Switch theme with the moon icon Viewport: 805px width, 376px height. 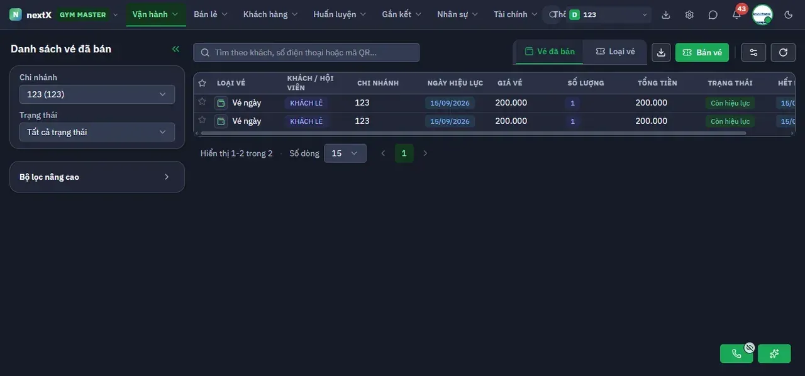(x=789, y=14)
